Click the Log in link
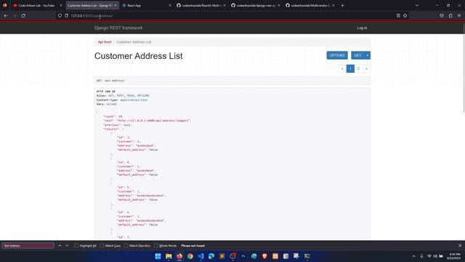Screen dimensions: 465x262 click(x=362, y=28)
